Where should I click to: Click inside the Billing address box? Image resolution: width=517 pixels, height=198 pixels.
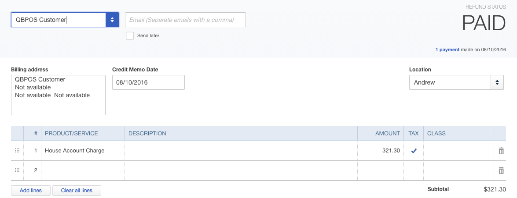coord(59,95)
